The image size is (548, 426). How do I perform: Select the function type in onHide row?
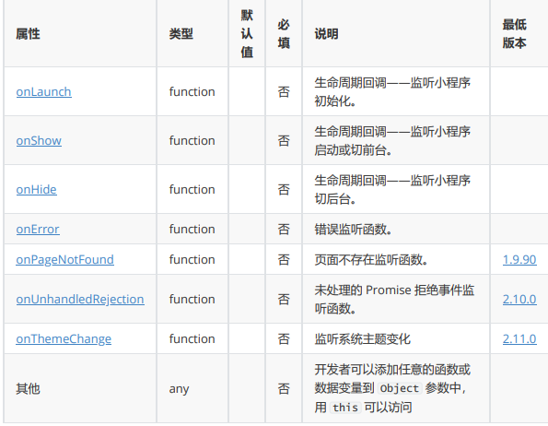tap(192, 190)
